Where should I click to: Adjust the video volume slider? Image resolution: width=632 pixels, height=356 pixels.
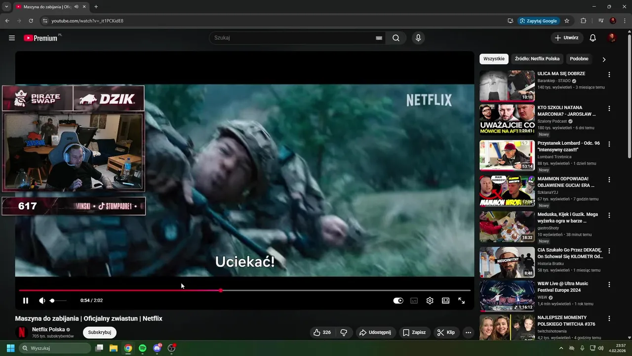pos(58,301)
